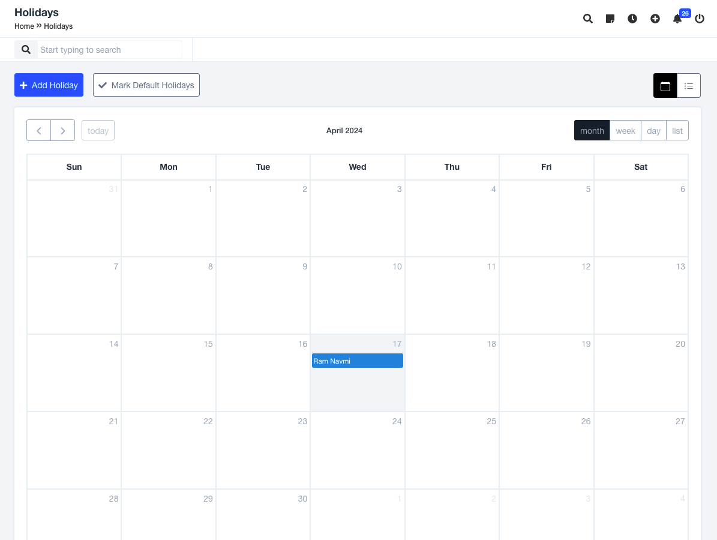Screen dimensions: 717x540
Task: Go to next month arrow
Action: 62,130
